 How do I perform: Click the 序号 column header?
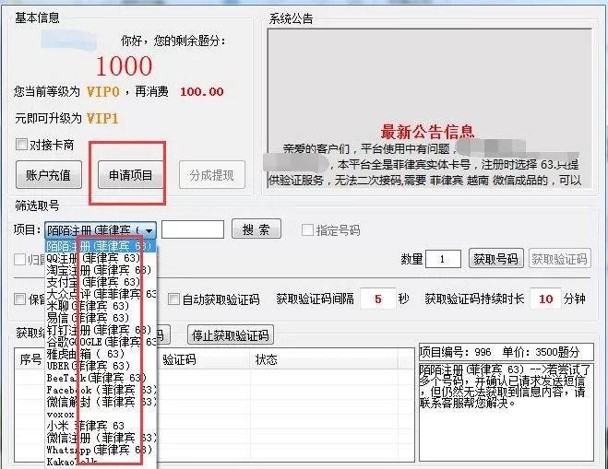[30, 359]
